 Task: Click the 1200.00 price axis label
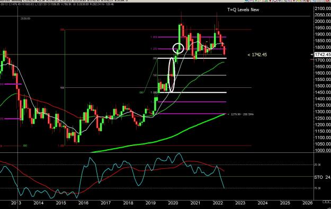(x=323, y=125)
